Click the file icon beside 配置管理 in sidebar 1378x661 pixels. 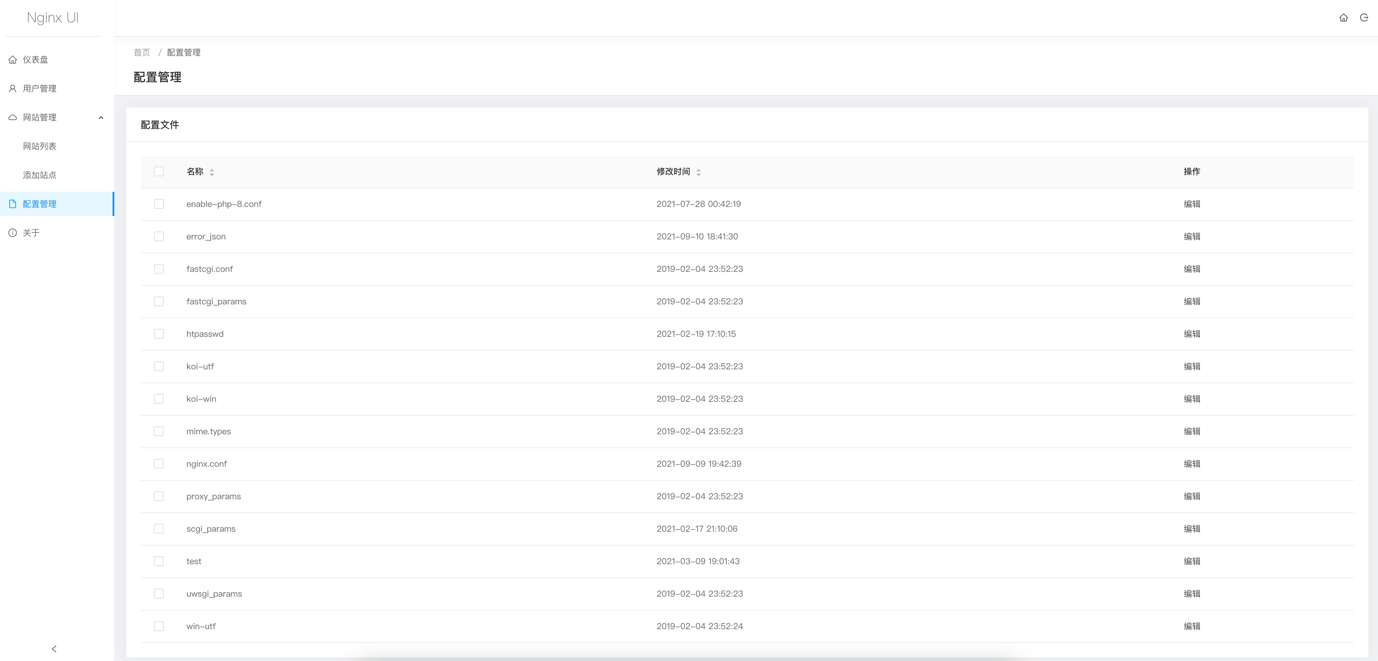click(13, 204)
